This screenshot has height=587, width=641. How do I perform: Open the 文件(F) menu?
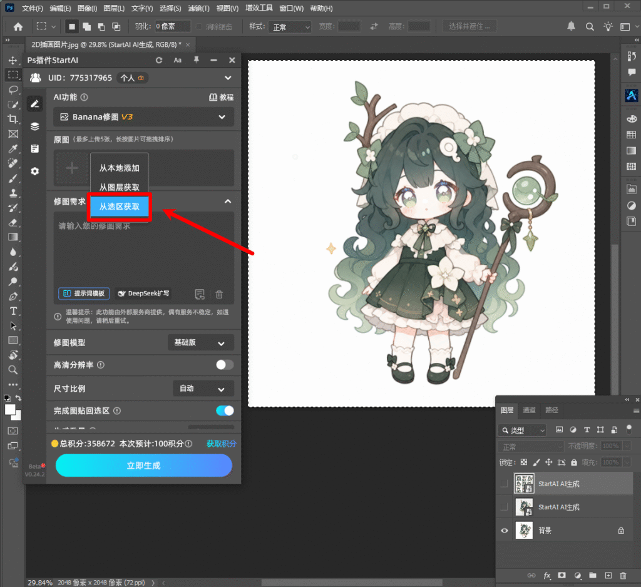click(33, 8)
